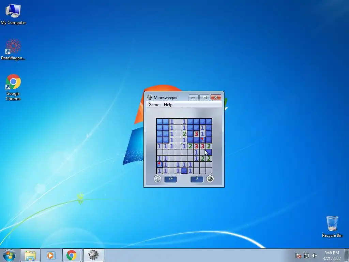Viewport: 349px width, 262px height.
Task: Click the taskbar clock showing 5:46 PM
Action: 332,255
